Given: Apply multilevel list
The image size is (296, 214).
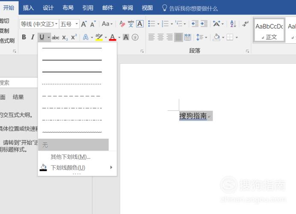Looking at the screenshot, I should [178, 24].
